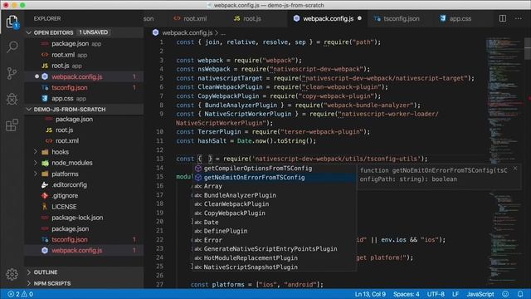The image size is (531, 299).
Task: Open the Search view in activity bar
Action: coord(12,47)
